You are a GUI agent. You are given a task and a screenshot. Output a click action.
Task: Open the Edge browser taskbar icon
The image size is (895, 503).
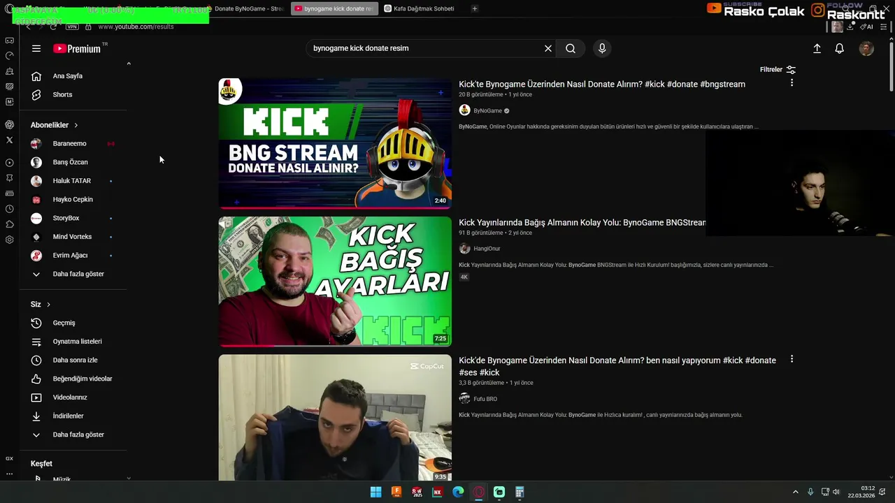tap(458, 492)
